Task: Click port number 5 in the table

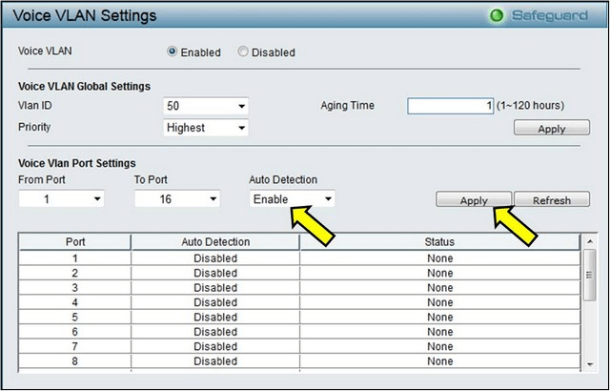Action: (x=74, y=318)
